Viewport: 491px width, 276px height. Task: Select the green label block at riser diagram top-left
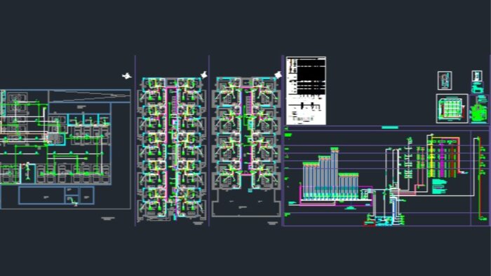288,135
